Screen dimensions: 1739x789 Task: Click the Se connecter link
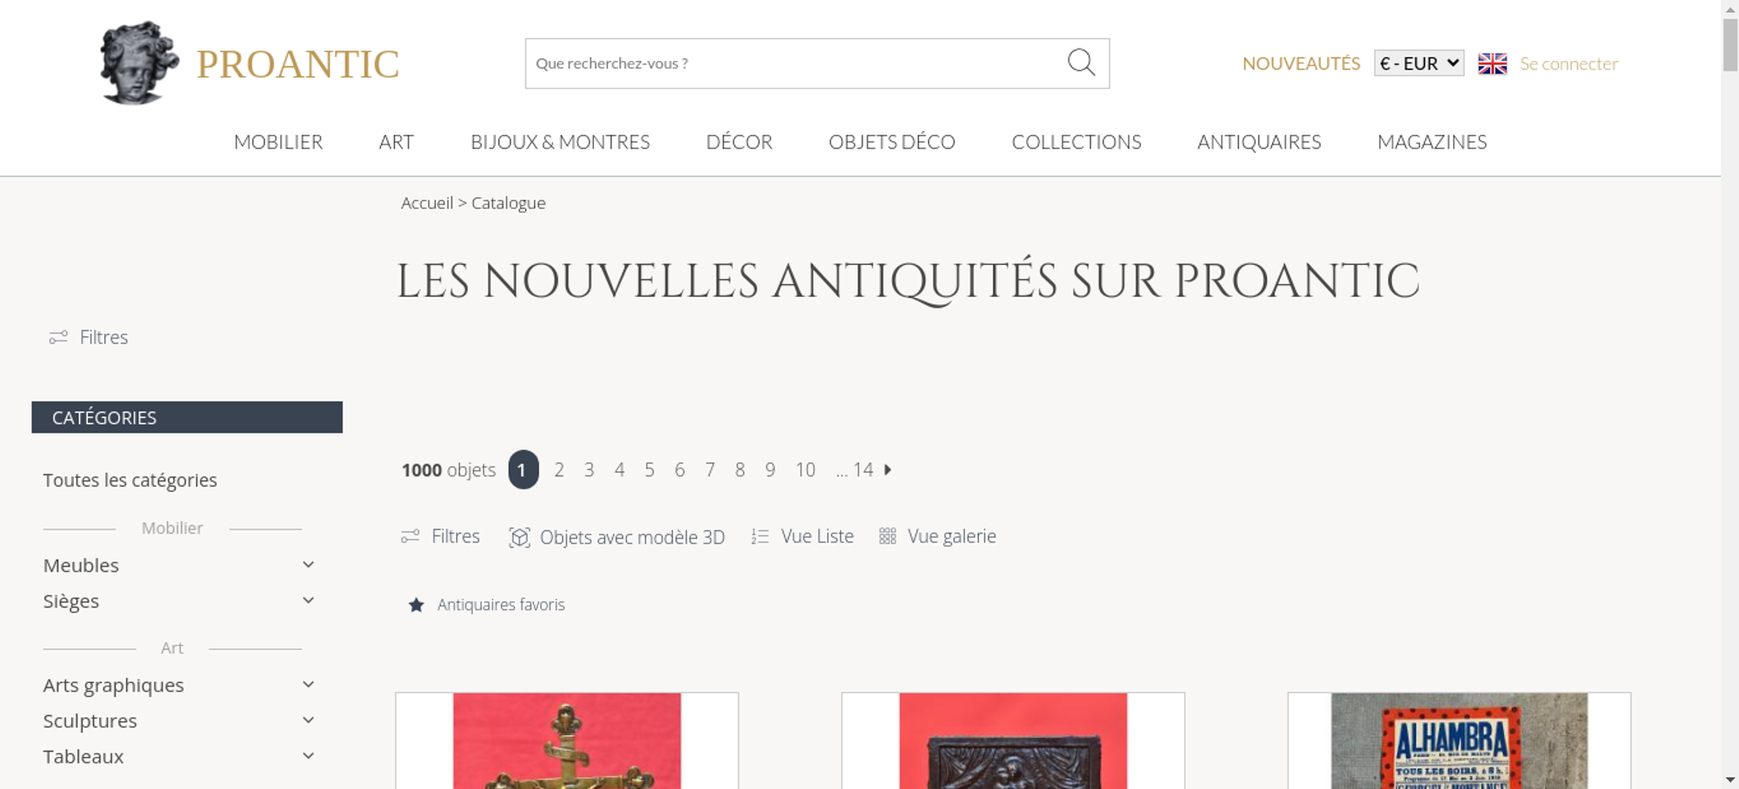pyautogui.click(x=1569, y=63)
